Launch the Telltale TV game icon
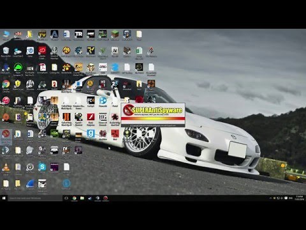Image resolution: width=306 pixels, height=230 pixels. point(42,35)
